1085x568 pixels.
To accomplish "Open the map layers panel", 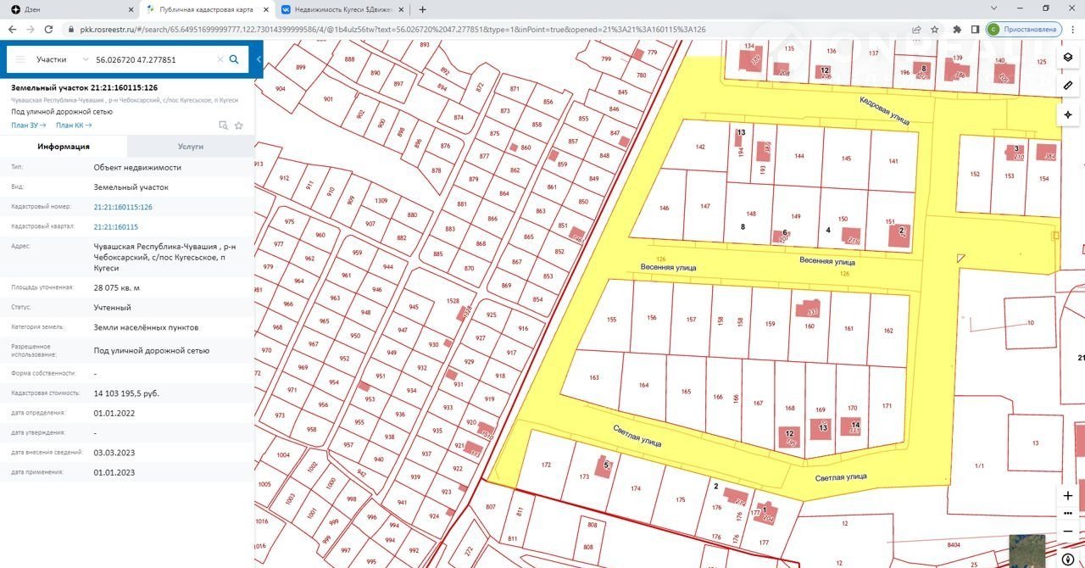I will (x=1067, y=57).
